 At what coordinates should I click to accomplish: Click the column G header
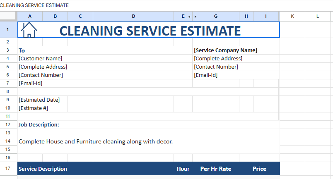(x=216, y=16)
